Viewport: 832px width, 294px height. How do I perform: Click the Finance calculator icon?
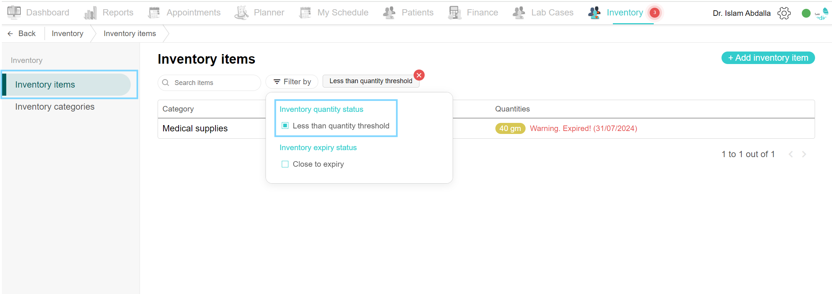[x=455, y=13]
